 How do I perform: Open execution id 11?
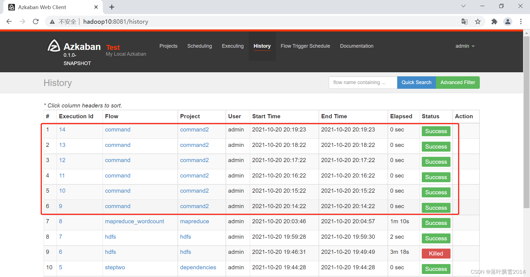click(x=62, y=176)
